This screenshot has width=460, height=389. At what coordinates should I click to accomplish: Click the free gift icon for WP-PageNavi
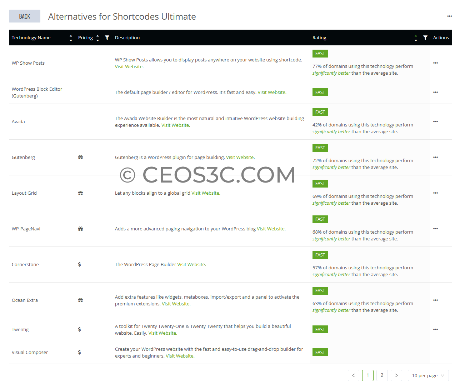[x=80, y=229]
